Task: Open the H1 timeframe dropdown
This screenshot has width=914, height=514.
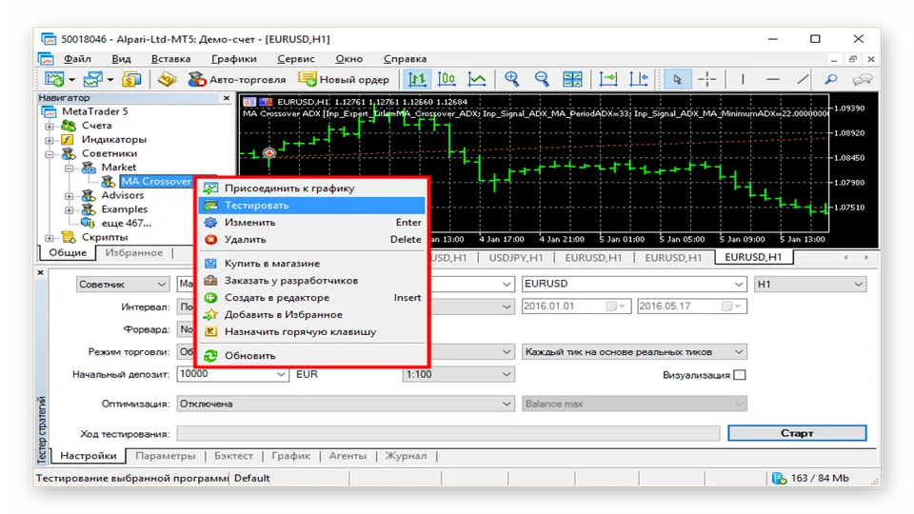Action: pos(810,284)
